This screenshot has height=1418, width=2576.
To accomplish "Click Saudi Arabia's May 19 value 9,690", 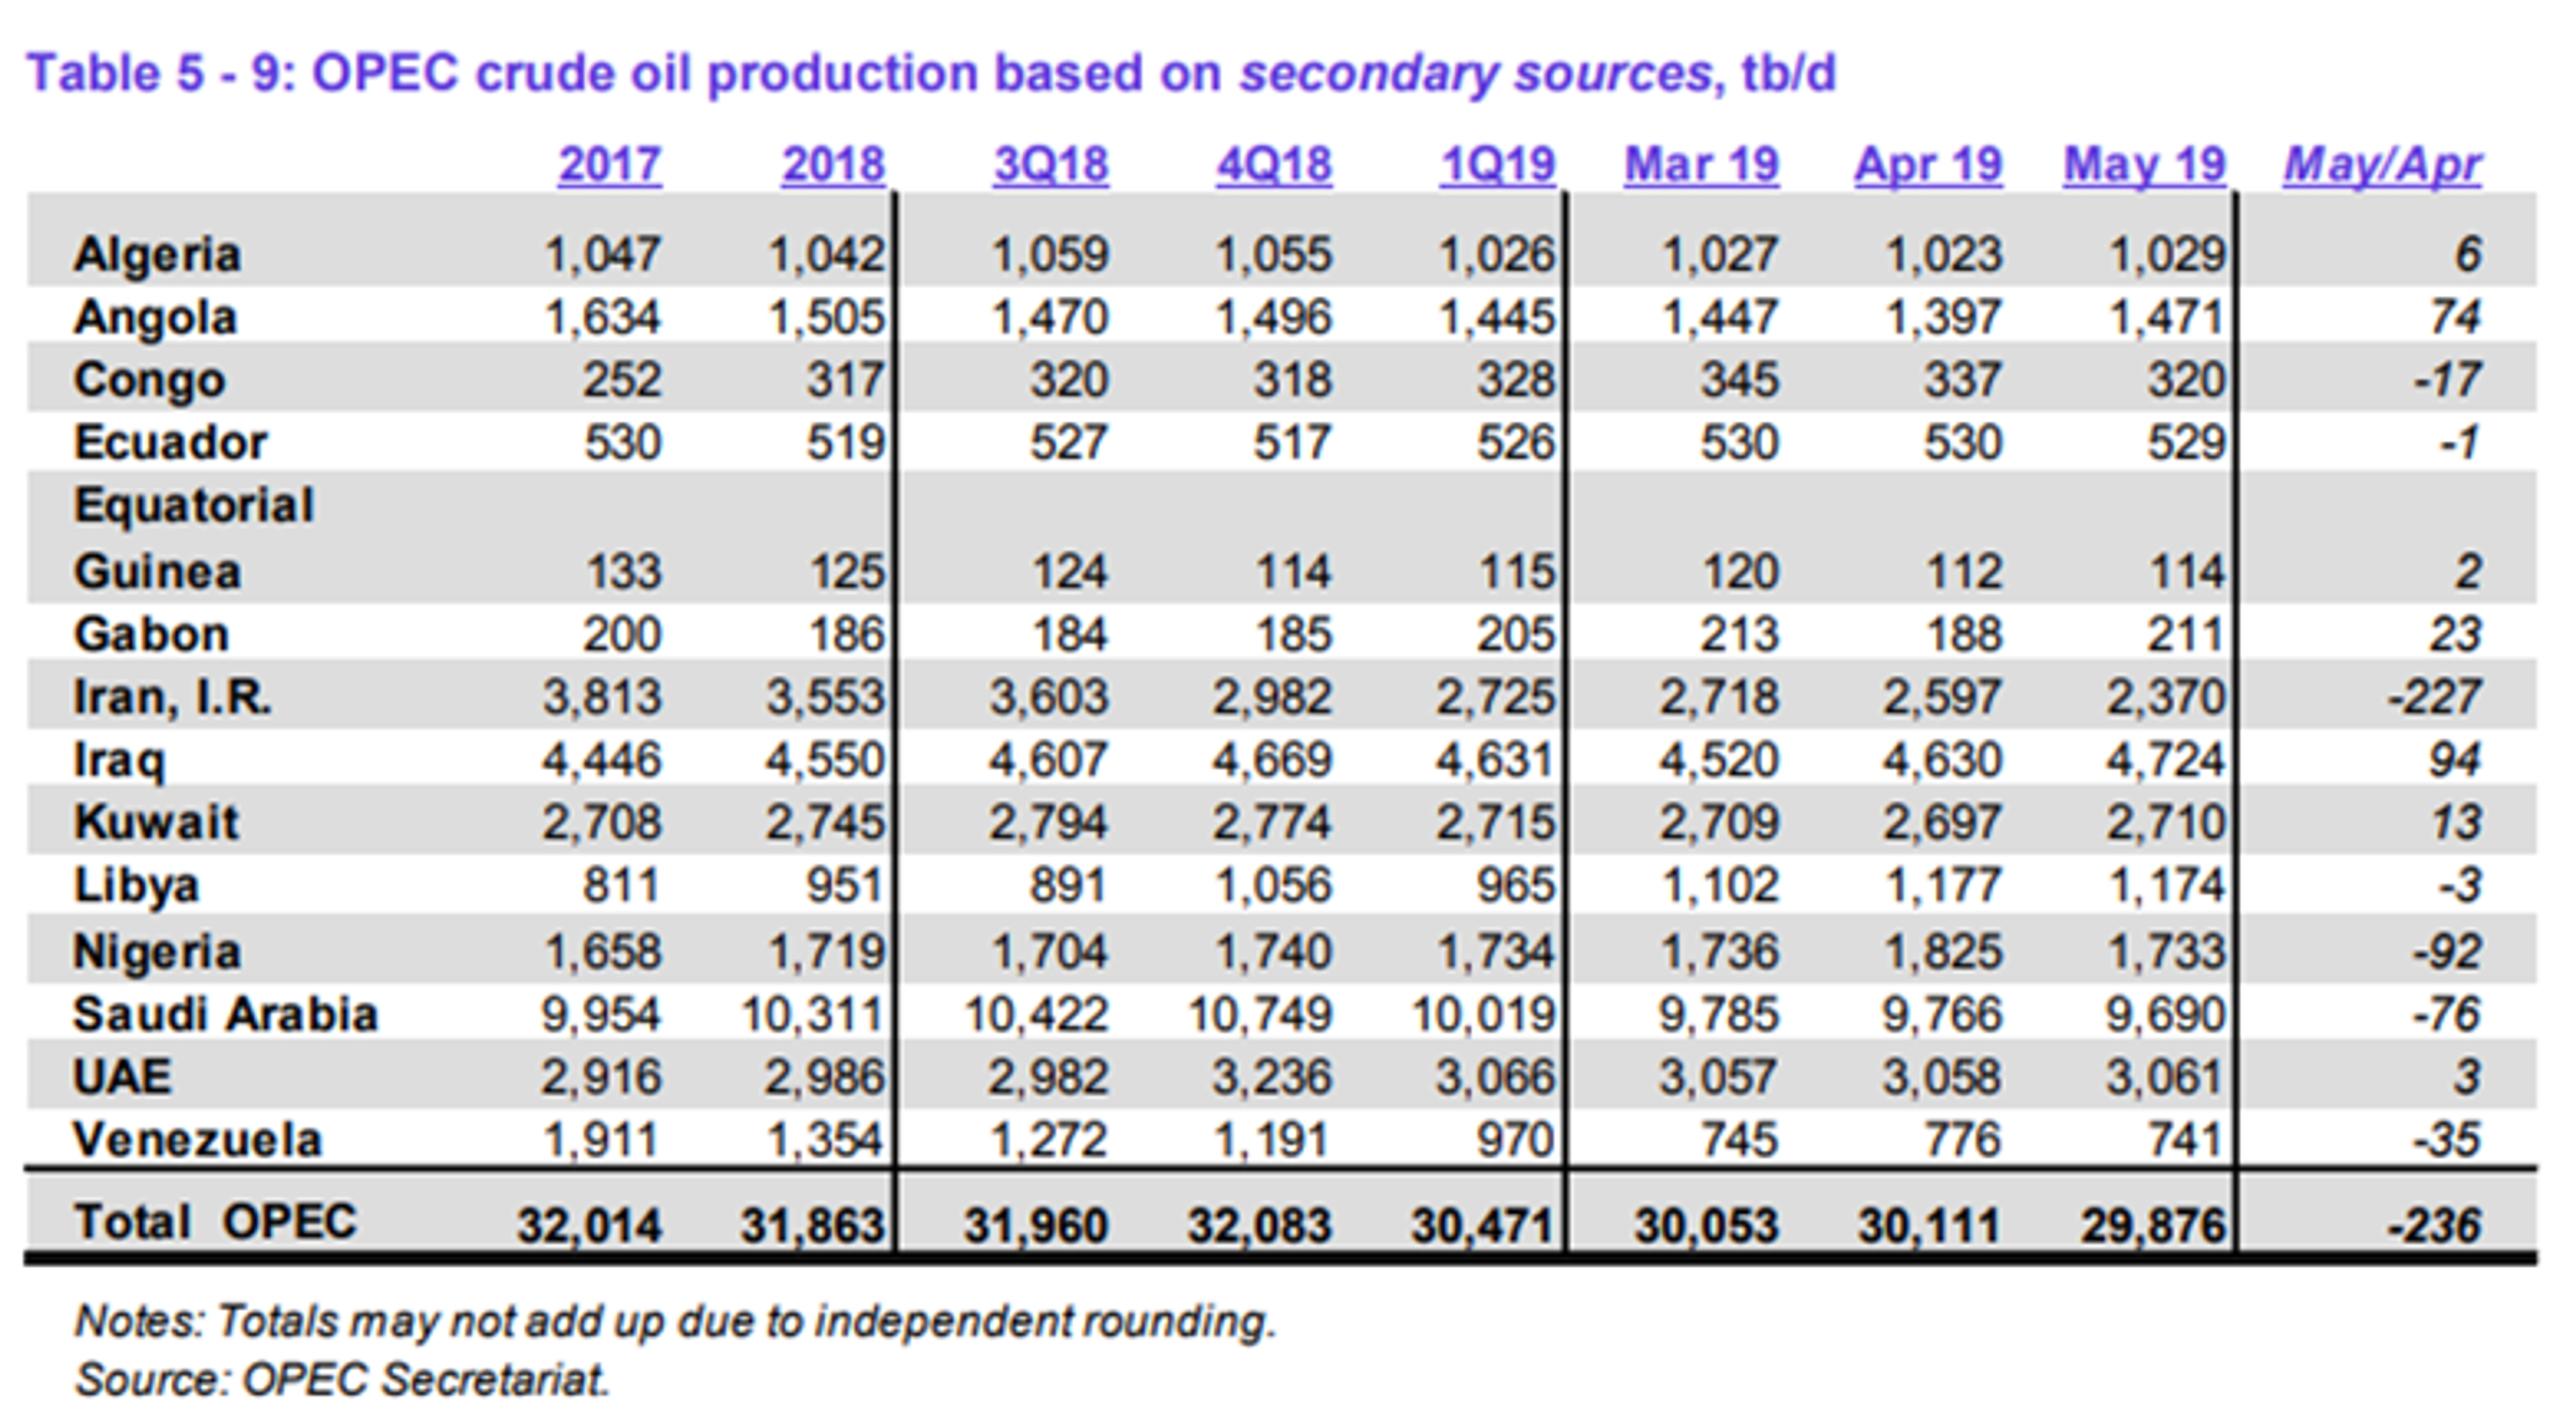I will click(x=2166, y=1015).
